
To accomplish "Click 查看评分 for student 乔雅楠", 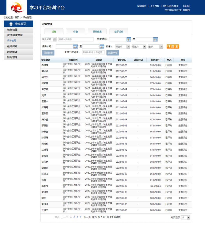I will coord(182,65).
